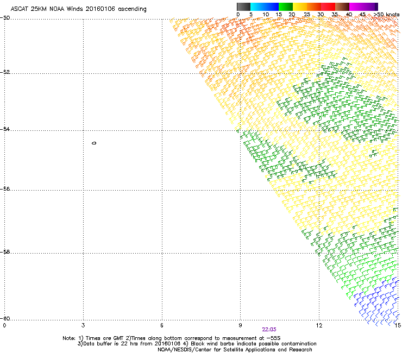Click the 12 longitude axis label
This screenshot has height=353, width=402.
pos(319,325)
